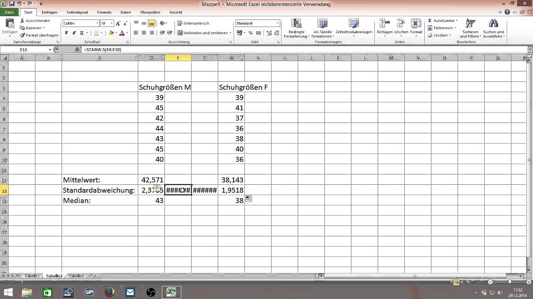Toggle underline (U) formatting
This screenshot has width=533, height=299.
(82, 33)
